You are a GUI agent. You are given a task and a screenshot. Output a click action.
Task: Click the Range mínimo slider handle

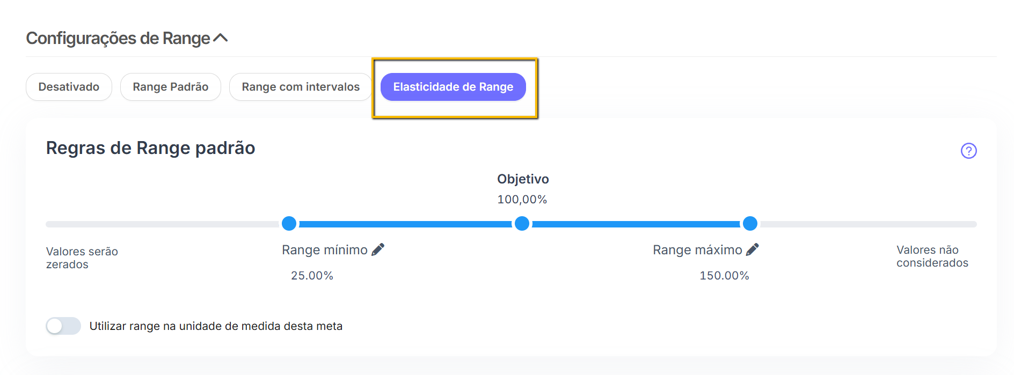pos(289,223)
